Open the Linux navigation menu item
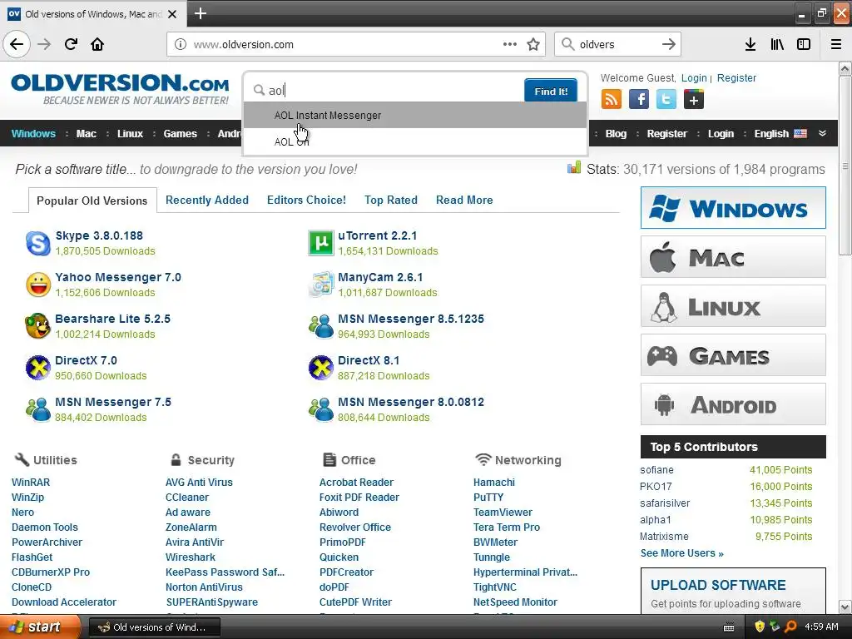Screen dimensions: 852x639 pos(130,134)
